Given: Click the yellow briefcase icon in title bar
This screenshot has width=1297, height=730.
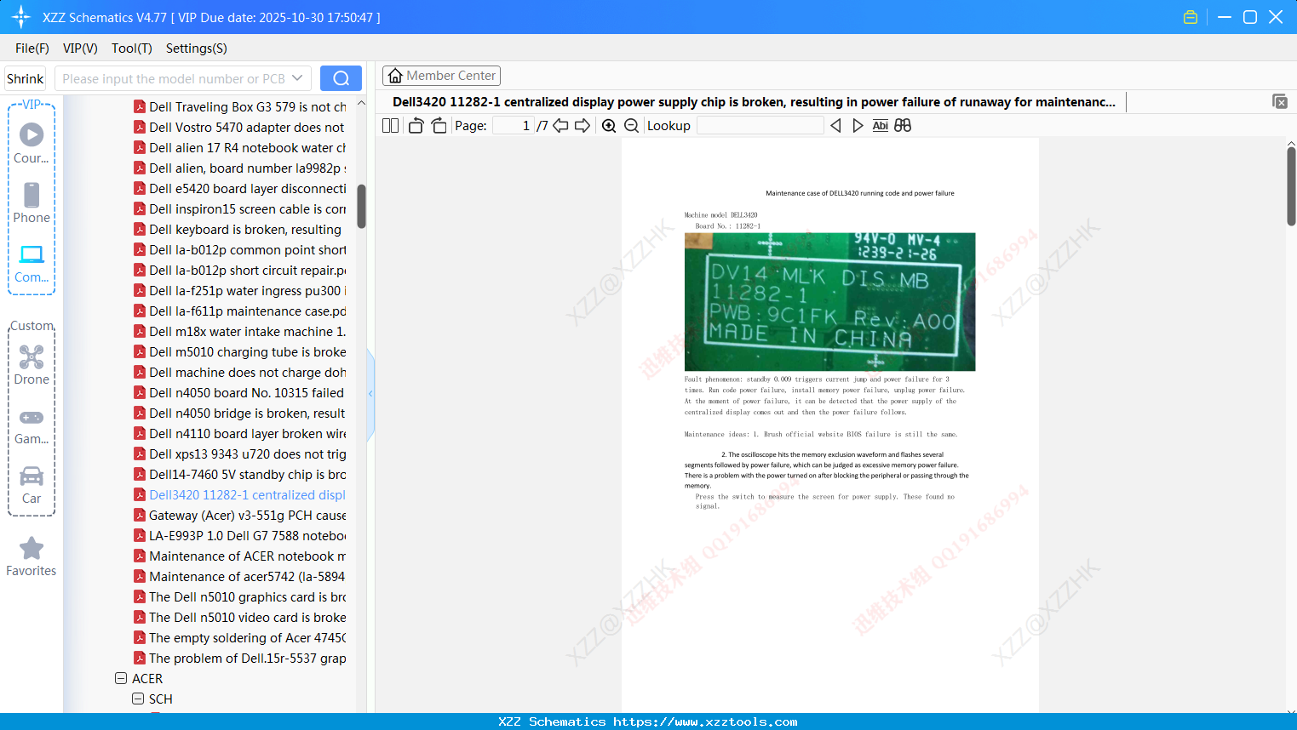Looking at the screenshot, I should (1191, 17).
